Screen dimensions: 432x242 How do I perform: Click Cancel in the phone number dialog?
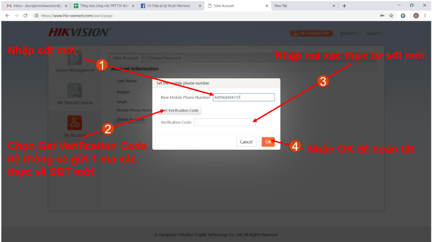(x=246, y=142)
